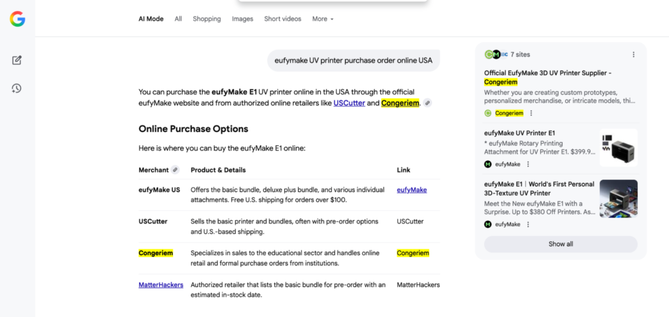This screenshot has height=317, width=669.
Task: Click the 3D-Texture UV Printer thumbnail image
Action: (618, 199)
